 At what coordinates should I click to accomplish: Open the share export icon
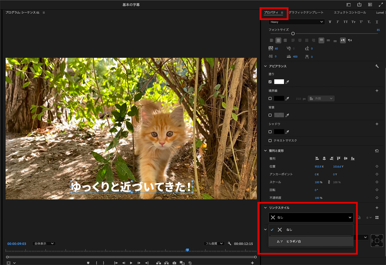point(359,5)
